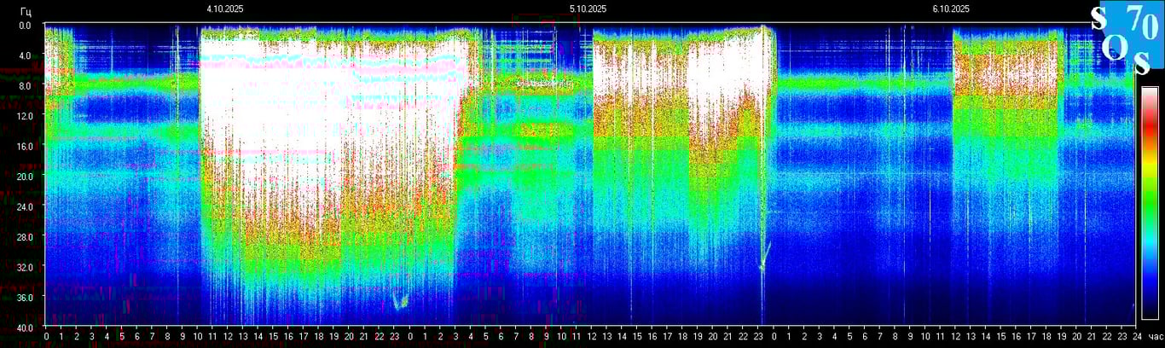Click the 24 hour mark at axis end

pyautogui.click(x=1136, y=337)
